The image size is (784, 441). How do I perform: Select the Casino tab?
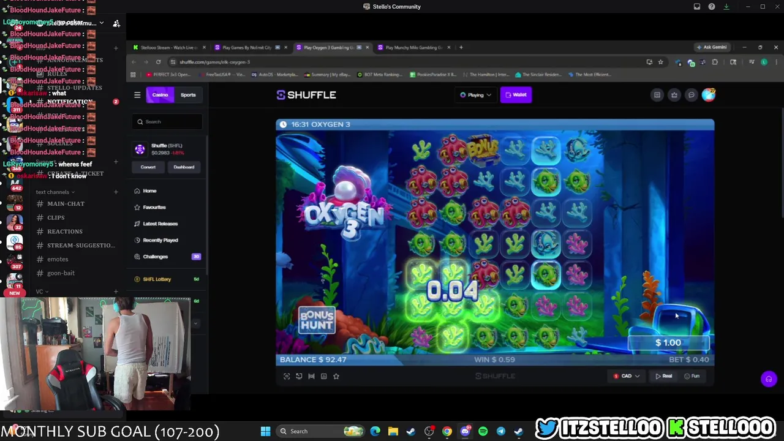pyautogui.click(x=160, y=95)
